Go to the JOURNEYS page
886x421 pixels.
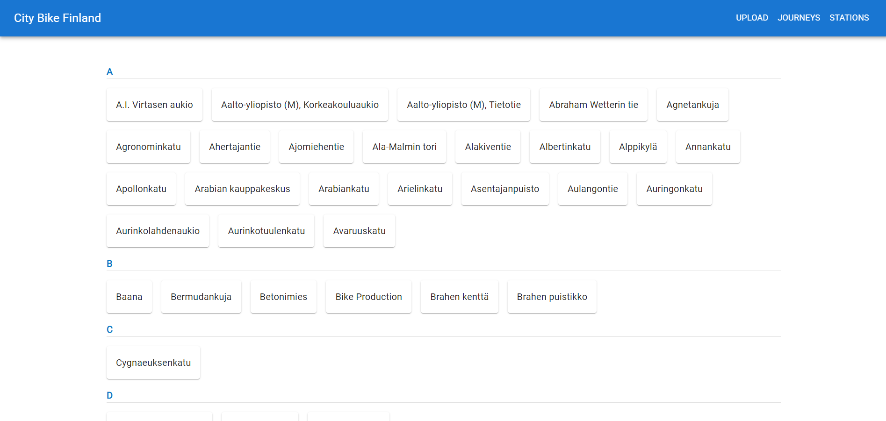(x=799, y=18)
